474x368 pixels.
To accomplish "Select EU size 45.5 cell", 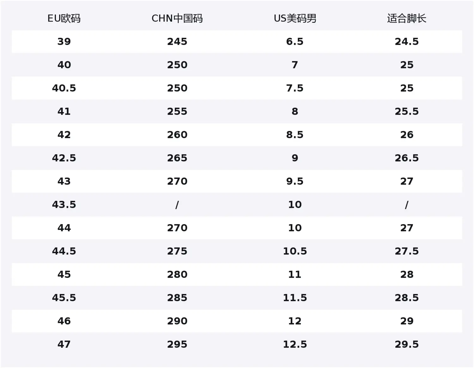I will (64, 297).
